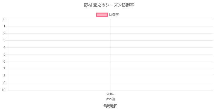The height and width of the screenshot is (109, 218).
Task: Select the 2004 x-axis label
Action: click(x=110, y=94)
